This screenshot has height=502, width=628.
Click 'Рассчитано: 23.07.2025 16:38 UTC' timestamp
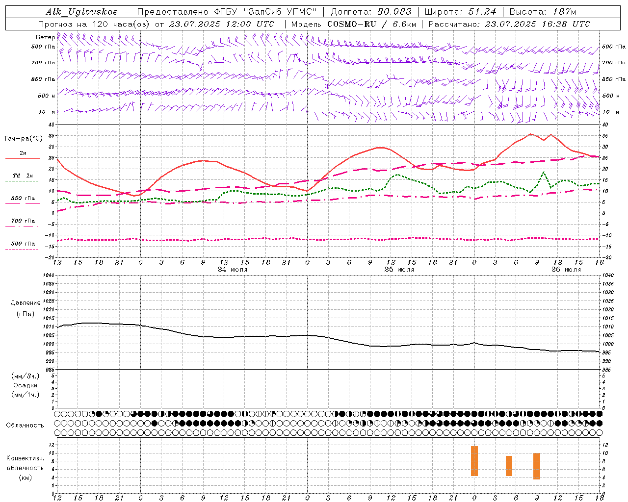[509, 24]
